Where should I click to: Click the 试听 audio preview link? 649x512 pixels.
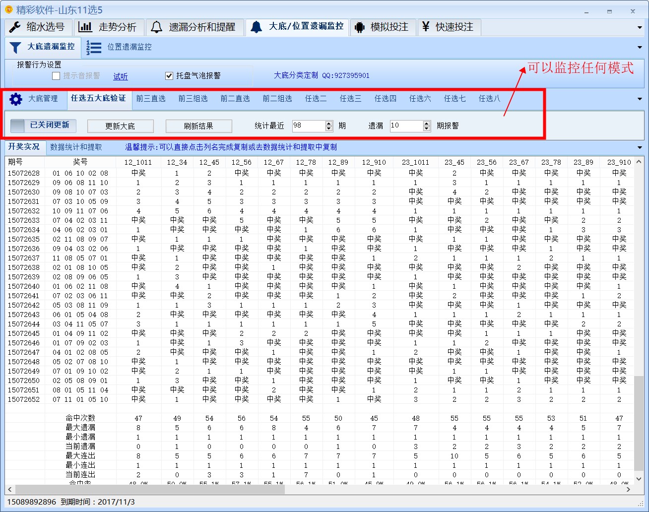[121, 76]
